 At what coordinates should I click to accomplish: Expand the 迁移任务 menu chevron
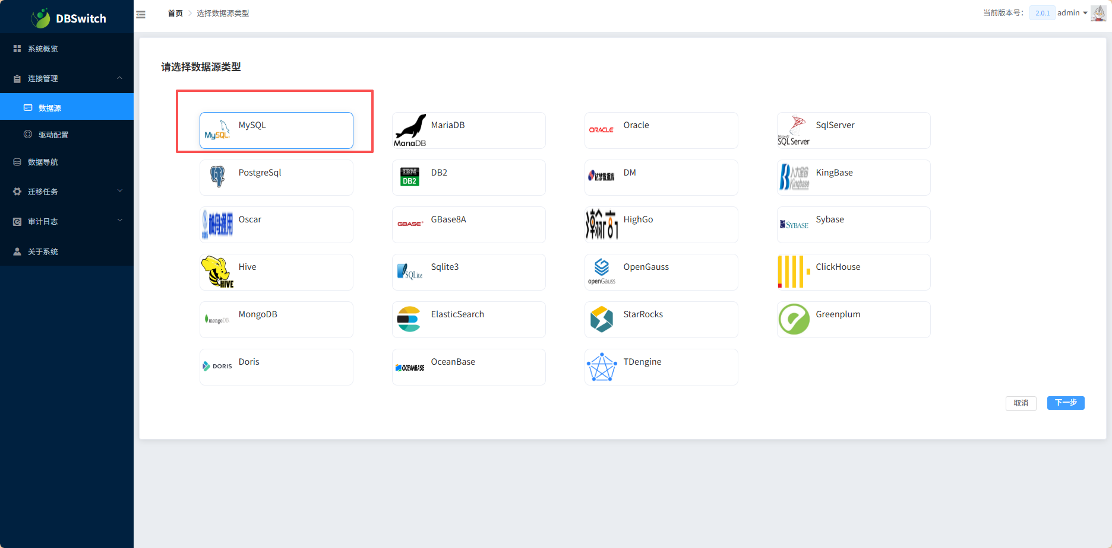(119, 190)
